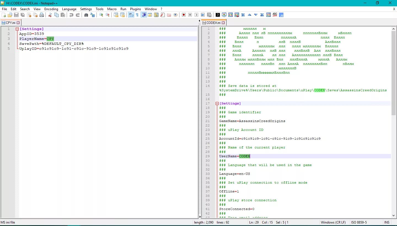The width and height of the screenshot is (397, 226).
Task: Toggle indent guide toolbar button
Action: click(144, 15)
